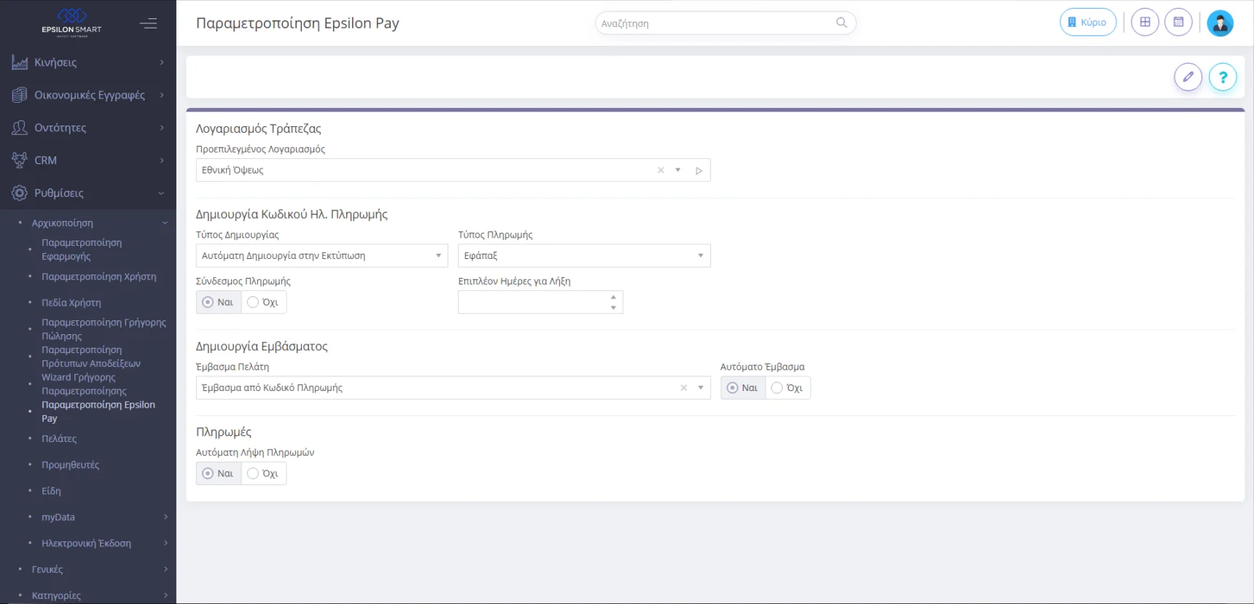Select Ναι for Αυτόματο Έμβασμα
1254x604 pixels.
pyautogui.click(x=743, y=388)
